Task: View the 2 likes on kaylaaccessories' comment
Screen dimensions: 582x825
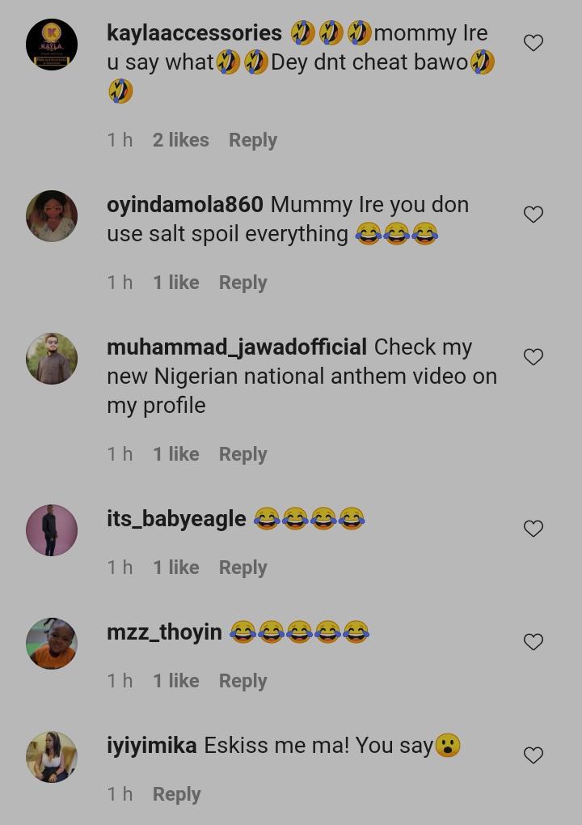Action: click(x=180, y=140)
